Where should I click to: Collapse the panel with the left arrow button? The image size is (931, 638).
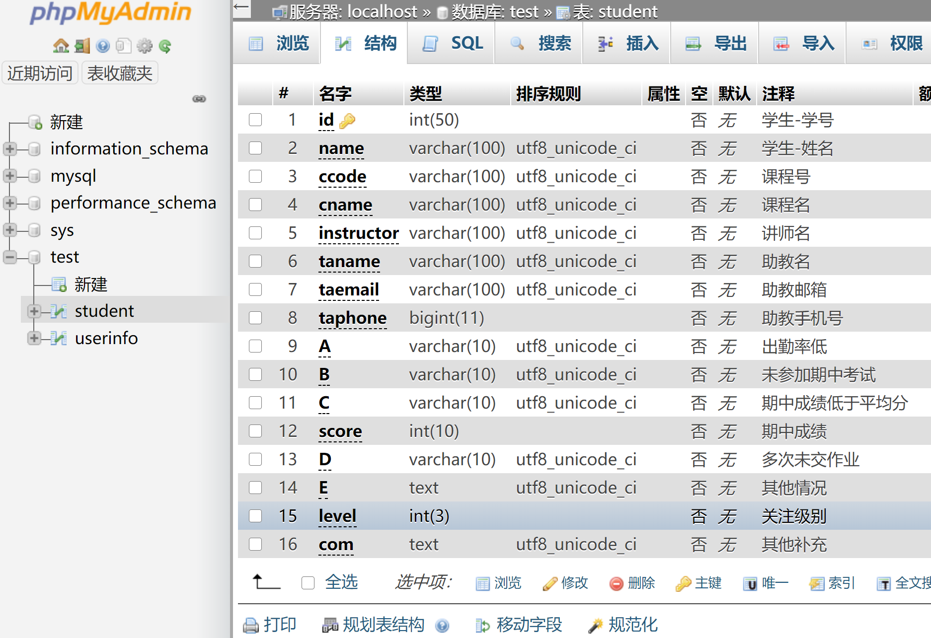click(x=242, y=8)
